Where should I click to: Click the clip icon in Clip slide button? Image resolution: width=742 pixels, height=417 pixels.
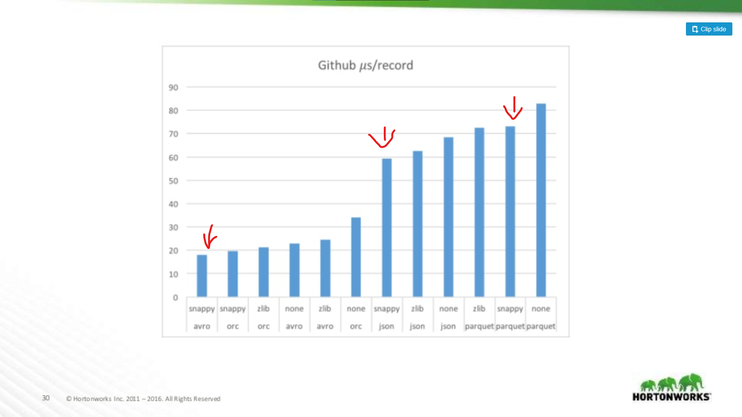coord(695,29)
